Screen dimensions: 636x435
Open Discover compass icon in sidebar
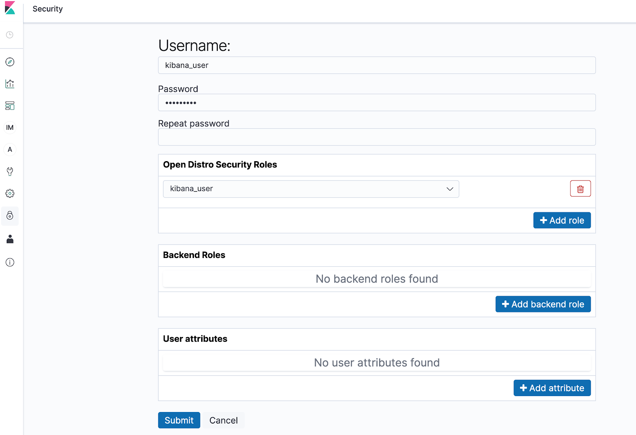pos(10,62)
